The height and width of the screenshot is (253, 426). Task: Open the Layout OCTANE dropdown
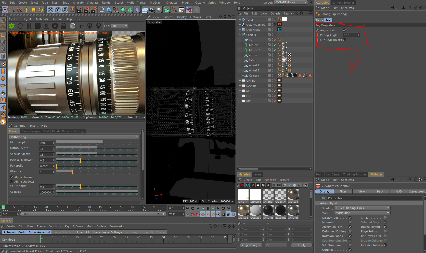click(x=291, y=2)
